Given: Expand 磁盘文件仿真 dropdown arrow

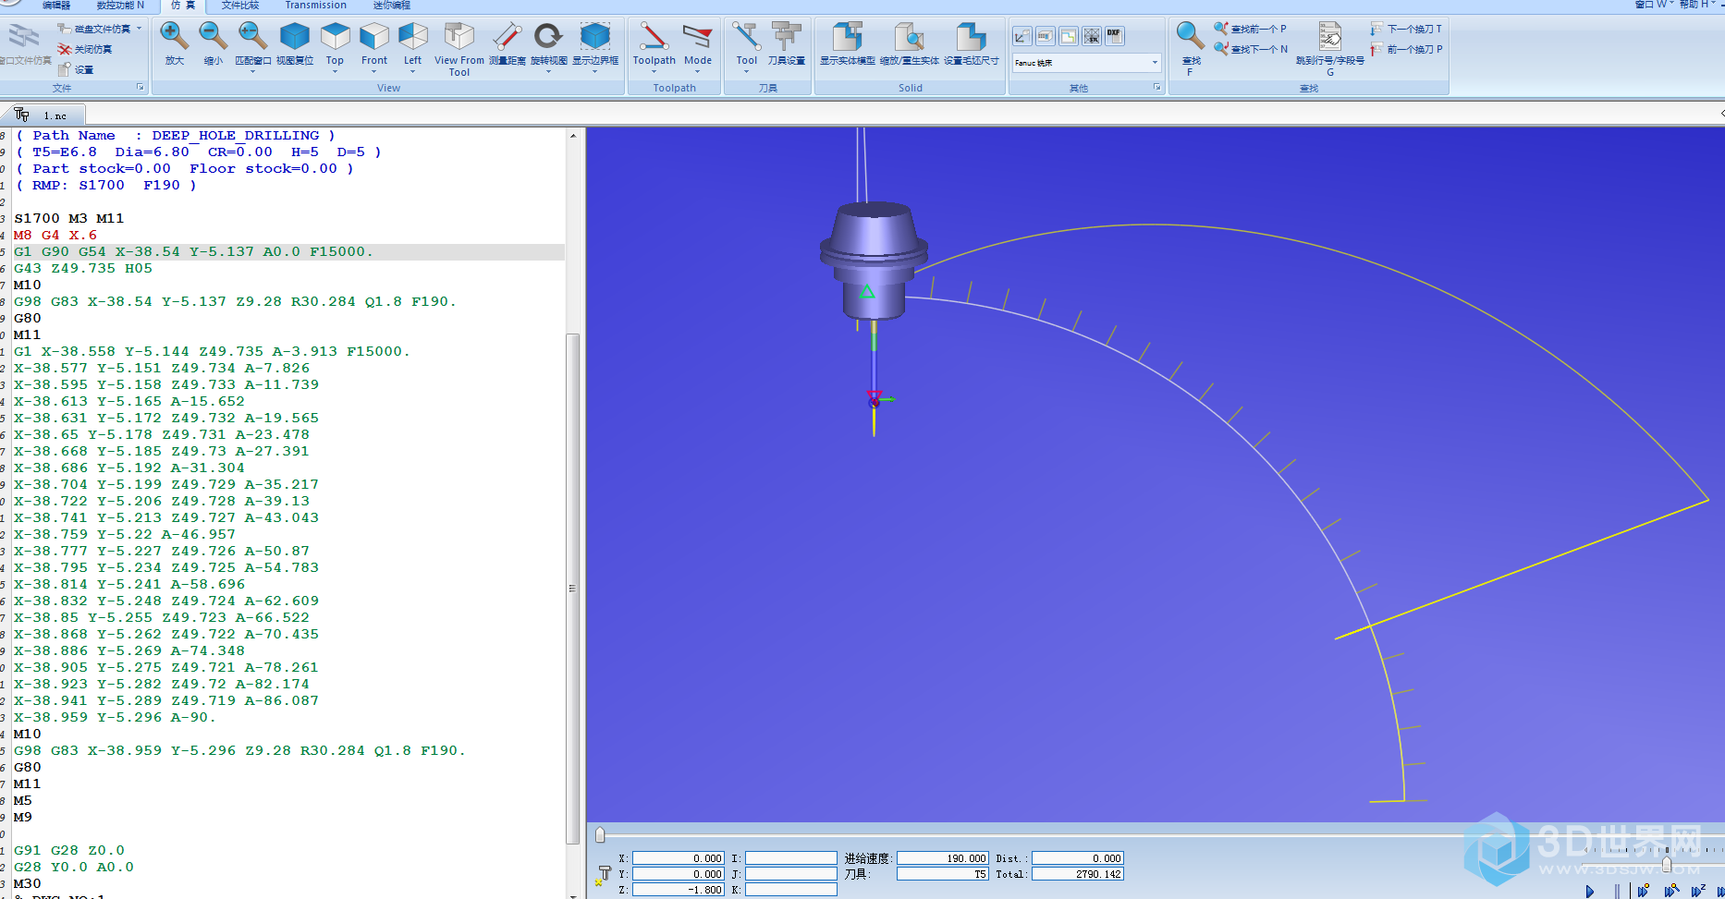Looking at the screenshot, I should point(139,29).
